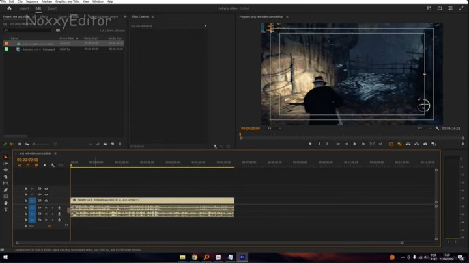This screenshot has width=469, height=263.
Task: Select the Razor tool
Action: coord(5,177)
